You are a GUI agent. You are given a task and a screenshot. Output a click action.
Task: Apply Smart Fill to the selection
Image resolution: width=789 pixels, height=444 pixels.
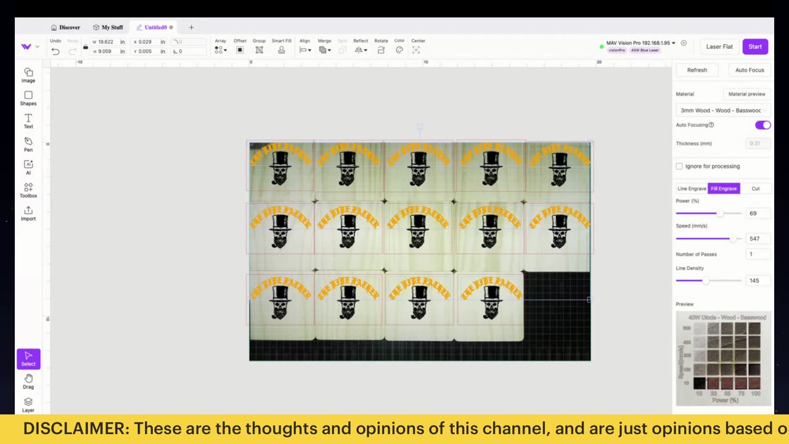pyautogui.click(x=281, y=50)
